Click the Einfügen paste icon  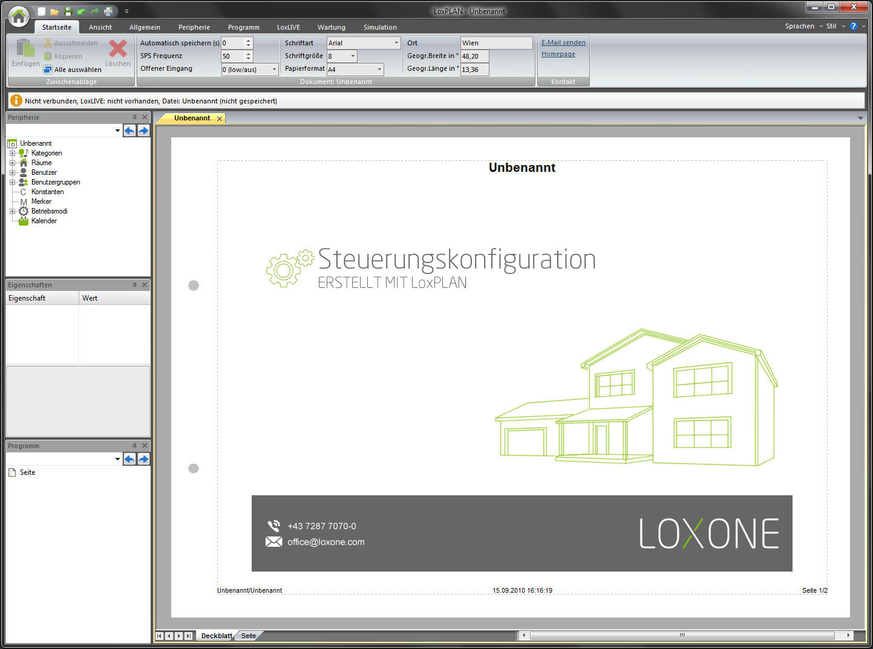pos(25,48)
